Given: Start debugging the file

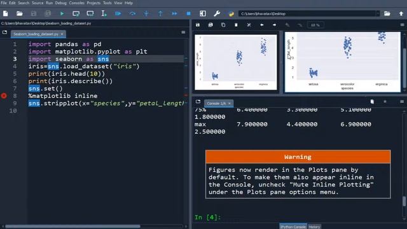Looking at the screenshot, I should pyautogui.click(x=118, y=13).
